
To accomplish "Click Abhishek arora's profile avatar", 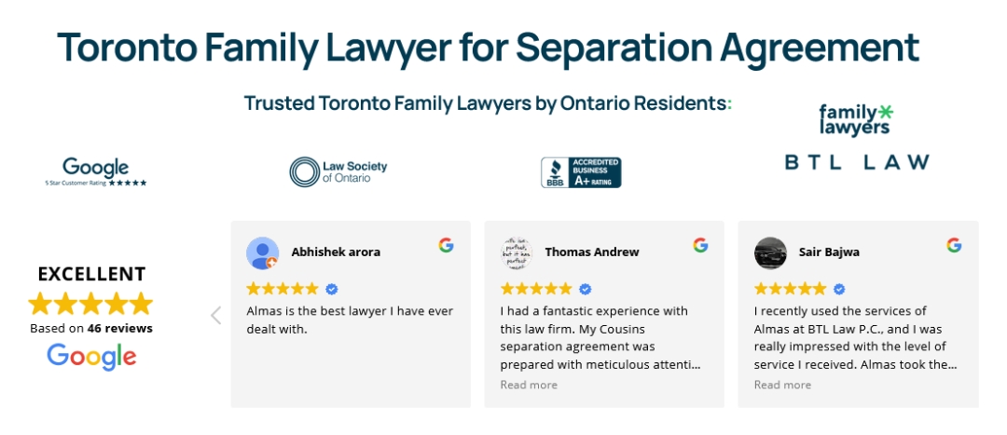I will point(262,253).
